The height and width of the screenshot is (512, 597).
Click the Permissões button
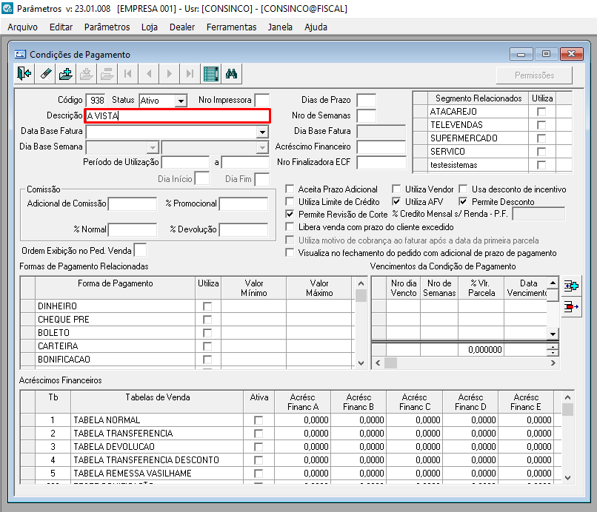coord(534,75)
